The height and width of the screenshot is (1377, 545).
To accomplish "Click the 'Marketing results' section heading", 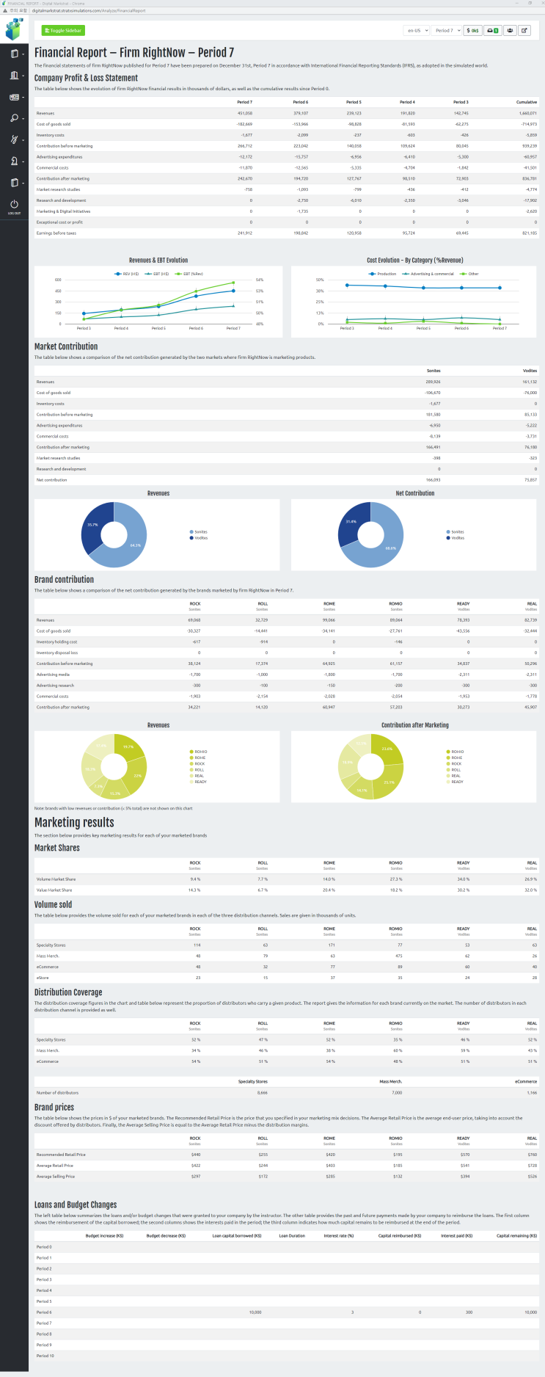I will (74, 823).
